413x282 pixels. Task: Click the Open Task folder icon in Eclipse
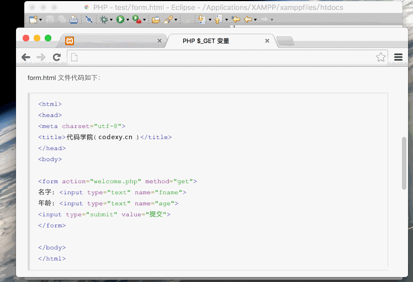(156, 19)
